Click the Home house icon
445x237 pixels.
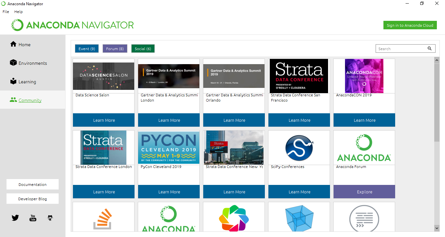pyautogui.click(x=13, y=44)
